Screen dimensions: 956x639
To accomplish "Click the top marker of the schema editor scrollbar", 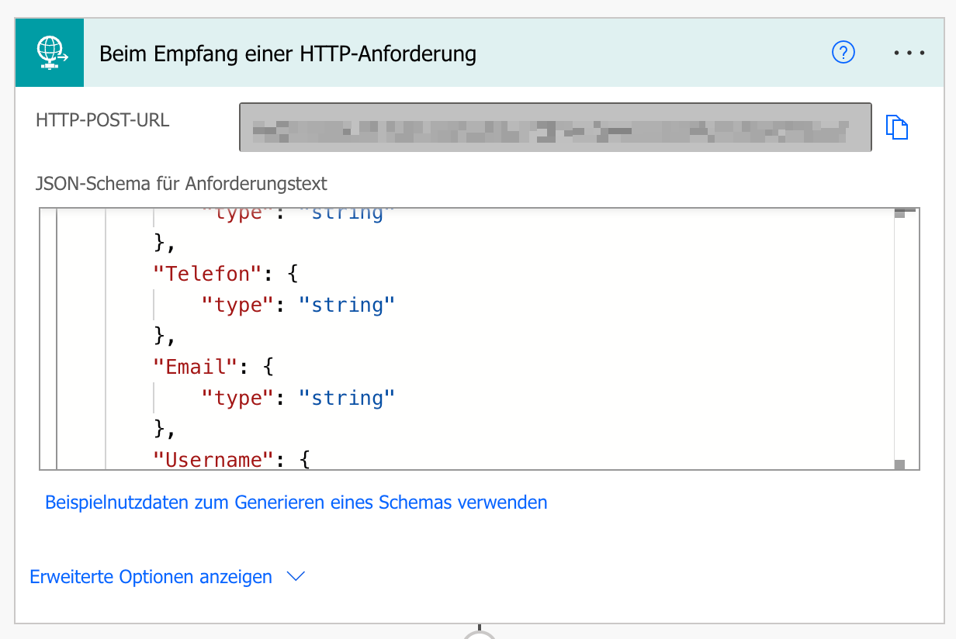I will tap(899, 213).
